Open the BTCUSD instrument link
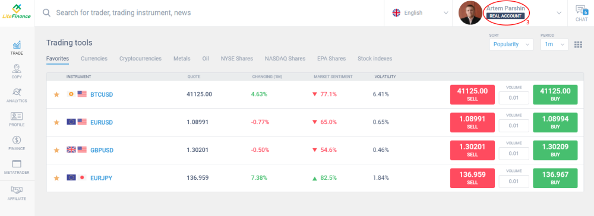594x216 pixels. click(102, 94)
